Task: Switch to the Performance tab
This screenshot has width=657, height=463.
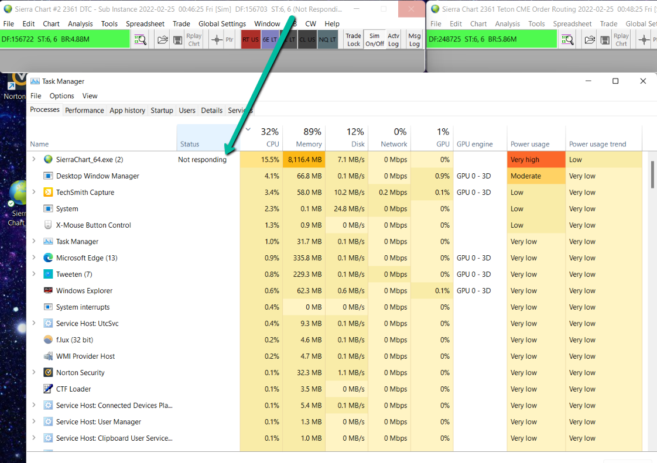Action: pos(84,111)
